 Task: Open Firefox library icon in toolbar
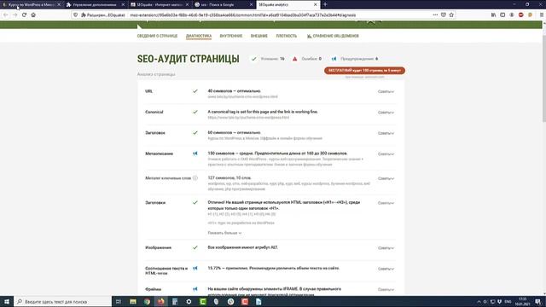[493, 15]
